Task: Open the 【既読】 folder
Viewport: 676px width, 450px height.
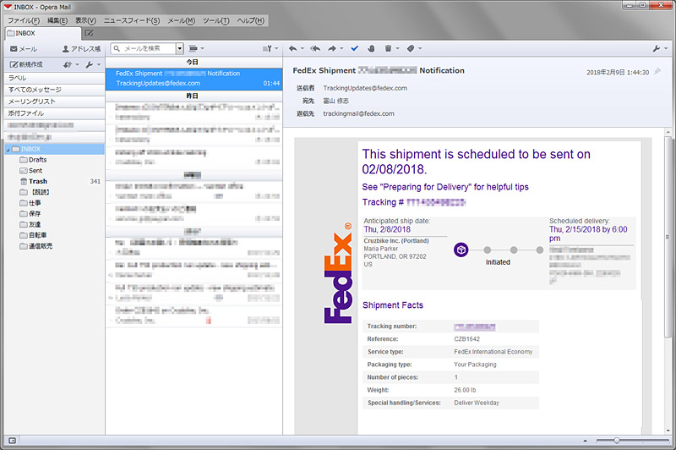Action: point(35,192)
